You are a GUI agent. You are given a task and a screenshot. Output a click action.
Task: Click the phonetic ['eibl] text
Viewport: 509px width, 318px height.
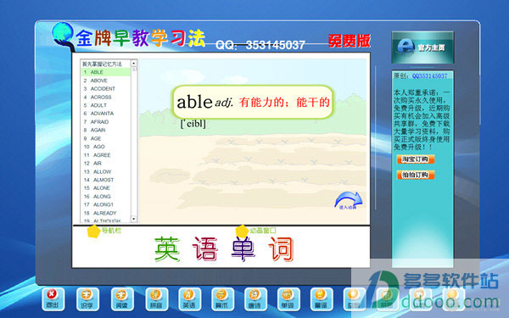(193, 124)
